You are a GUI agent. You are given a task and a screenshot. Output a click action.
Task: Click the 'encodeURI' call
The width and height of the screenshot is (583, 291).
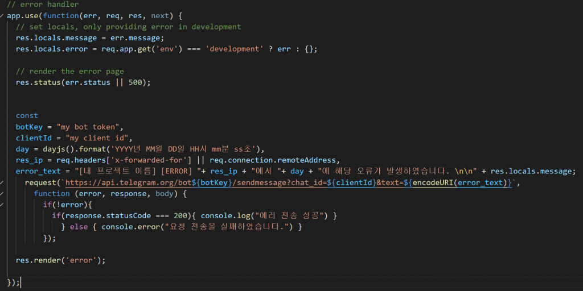tap(433, 182)
